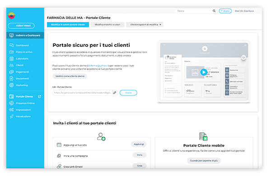Click the mobile portal phone icon
The image size is (271, 176).
click(x=203, y=136)
